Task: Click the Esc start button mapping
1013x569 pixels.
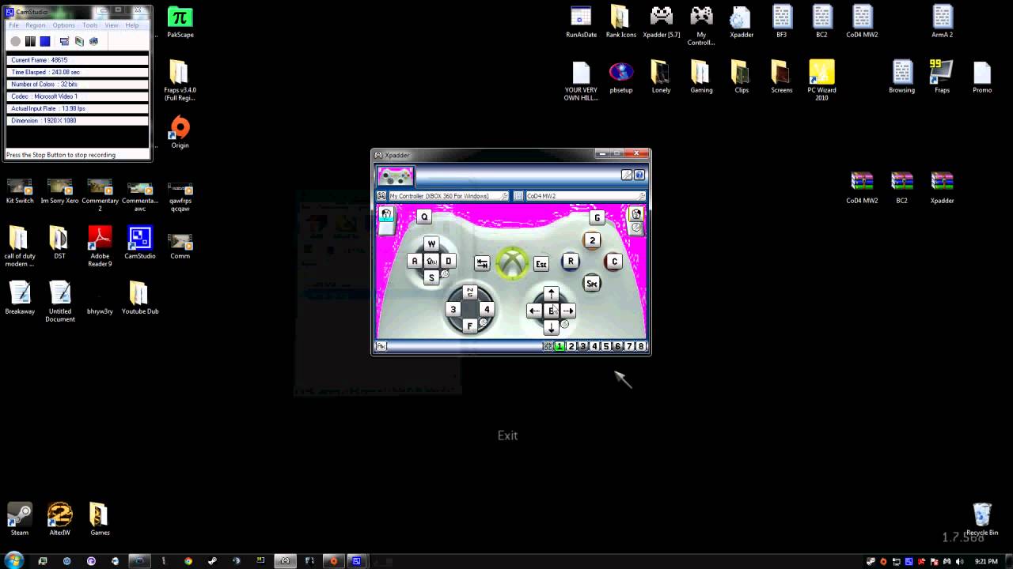Action: pyautogui.click(x=541, y=264)
